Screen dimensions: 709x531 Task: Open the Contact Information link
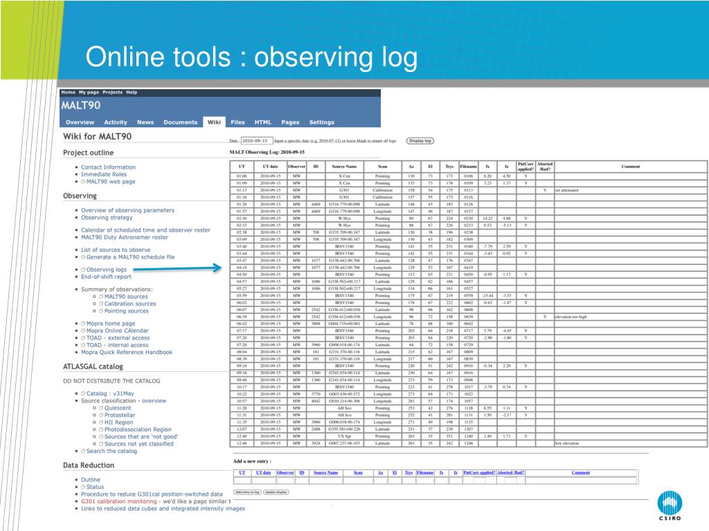pos(108,167)
